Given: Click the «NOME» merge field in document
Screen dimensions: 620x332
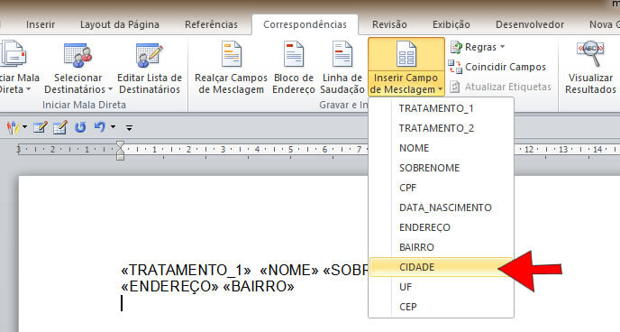Looking at the screenshot, I should coord(289,271).
